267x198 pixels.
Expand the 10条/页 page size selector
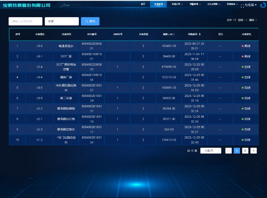click(x=211, y=150)
